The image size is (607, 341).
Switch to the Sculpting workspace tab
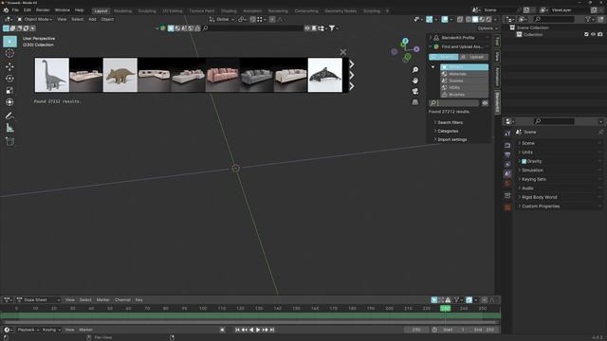[x=147, y=10]
